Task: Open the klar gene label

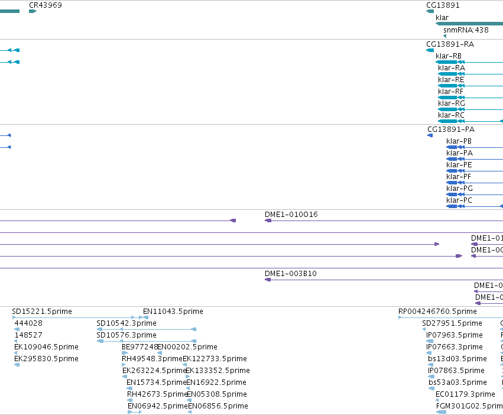Action: [x=442, y=18]
